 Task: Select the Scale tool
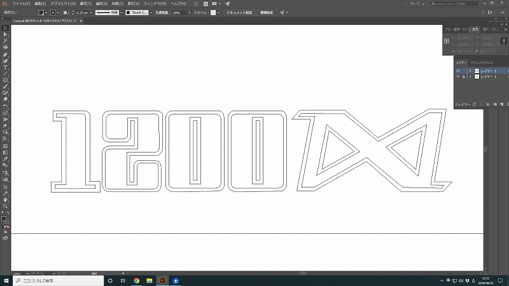click(x=5, y=113)
